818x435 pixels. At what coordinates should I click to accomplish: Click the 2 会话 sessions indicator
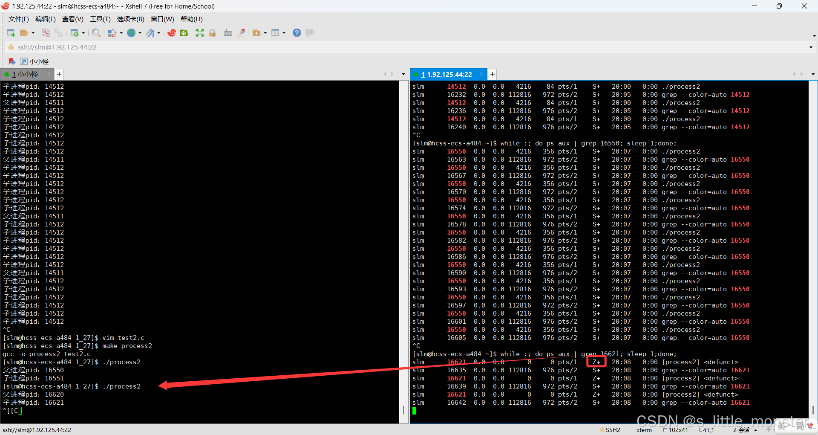pos(741,430)
